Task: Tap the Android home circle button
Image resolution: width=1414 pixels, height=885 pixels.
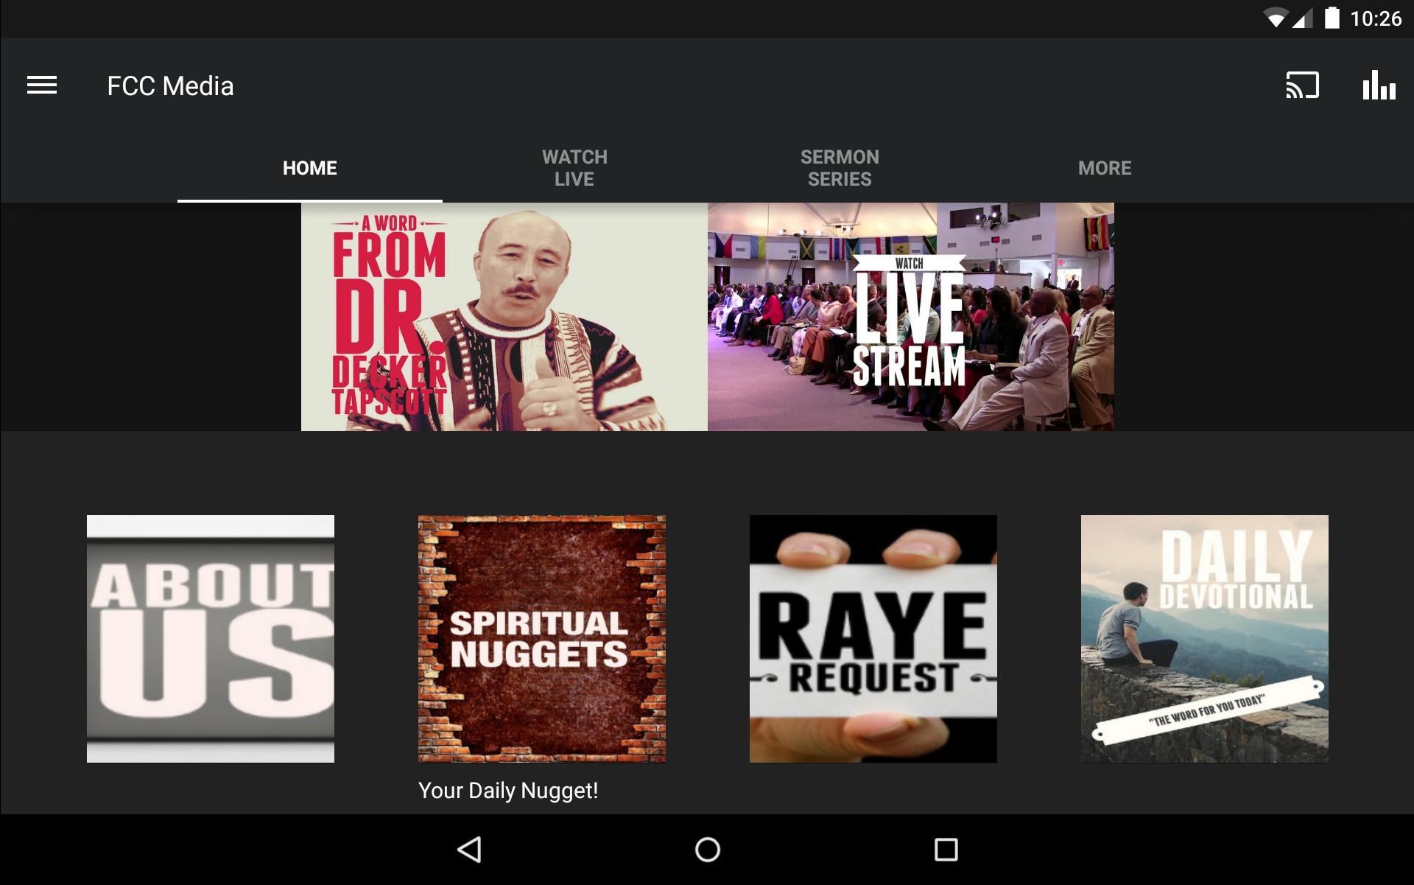Action: point(707,850)
